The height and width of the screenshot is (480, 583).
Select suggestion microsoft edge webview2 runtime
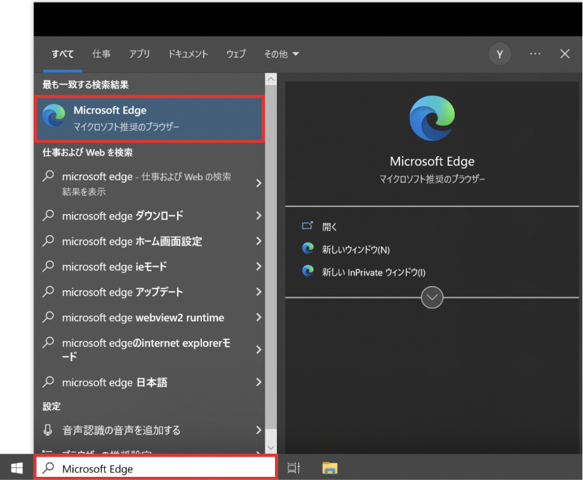(143, 317)
